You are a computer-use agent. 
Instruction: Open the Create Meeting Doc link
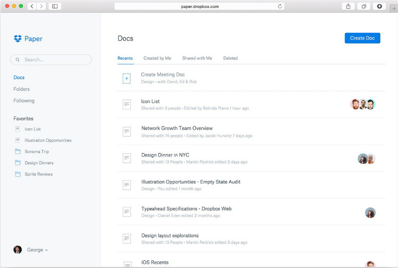pos(163,75)
